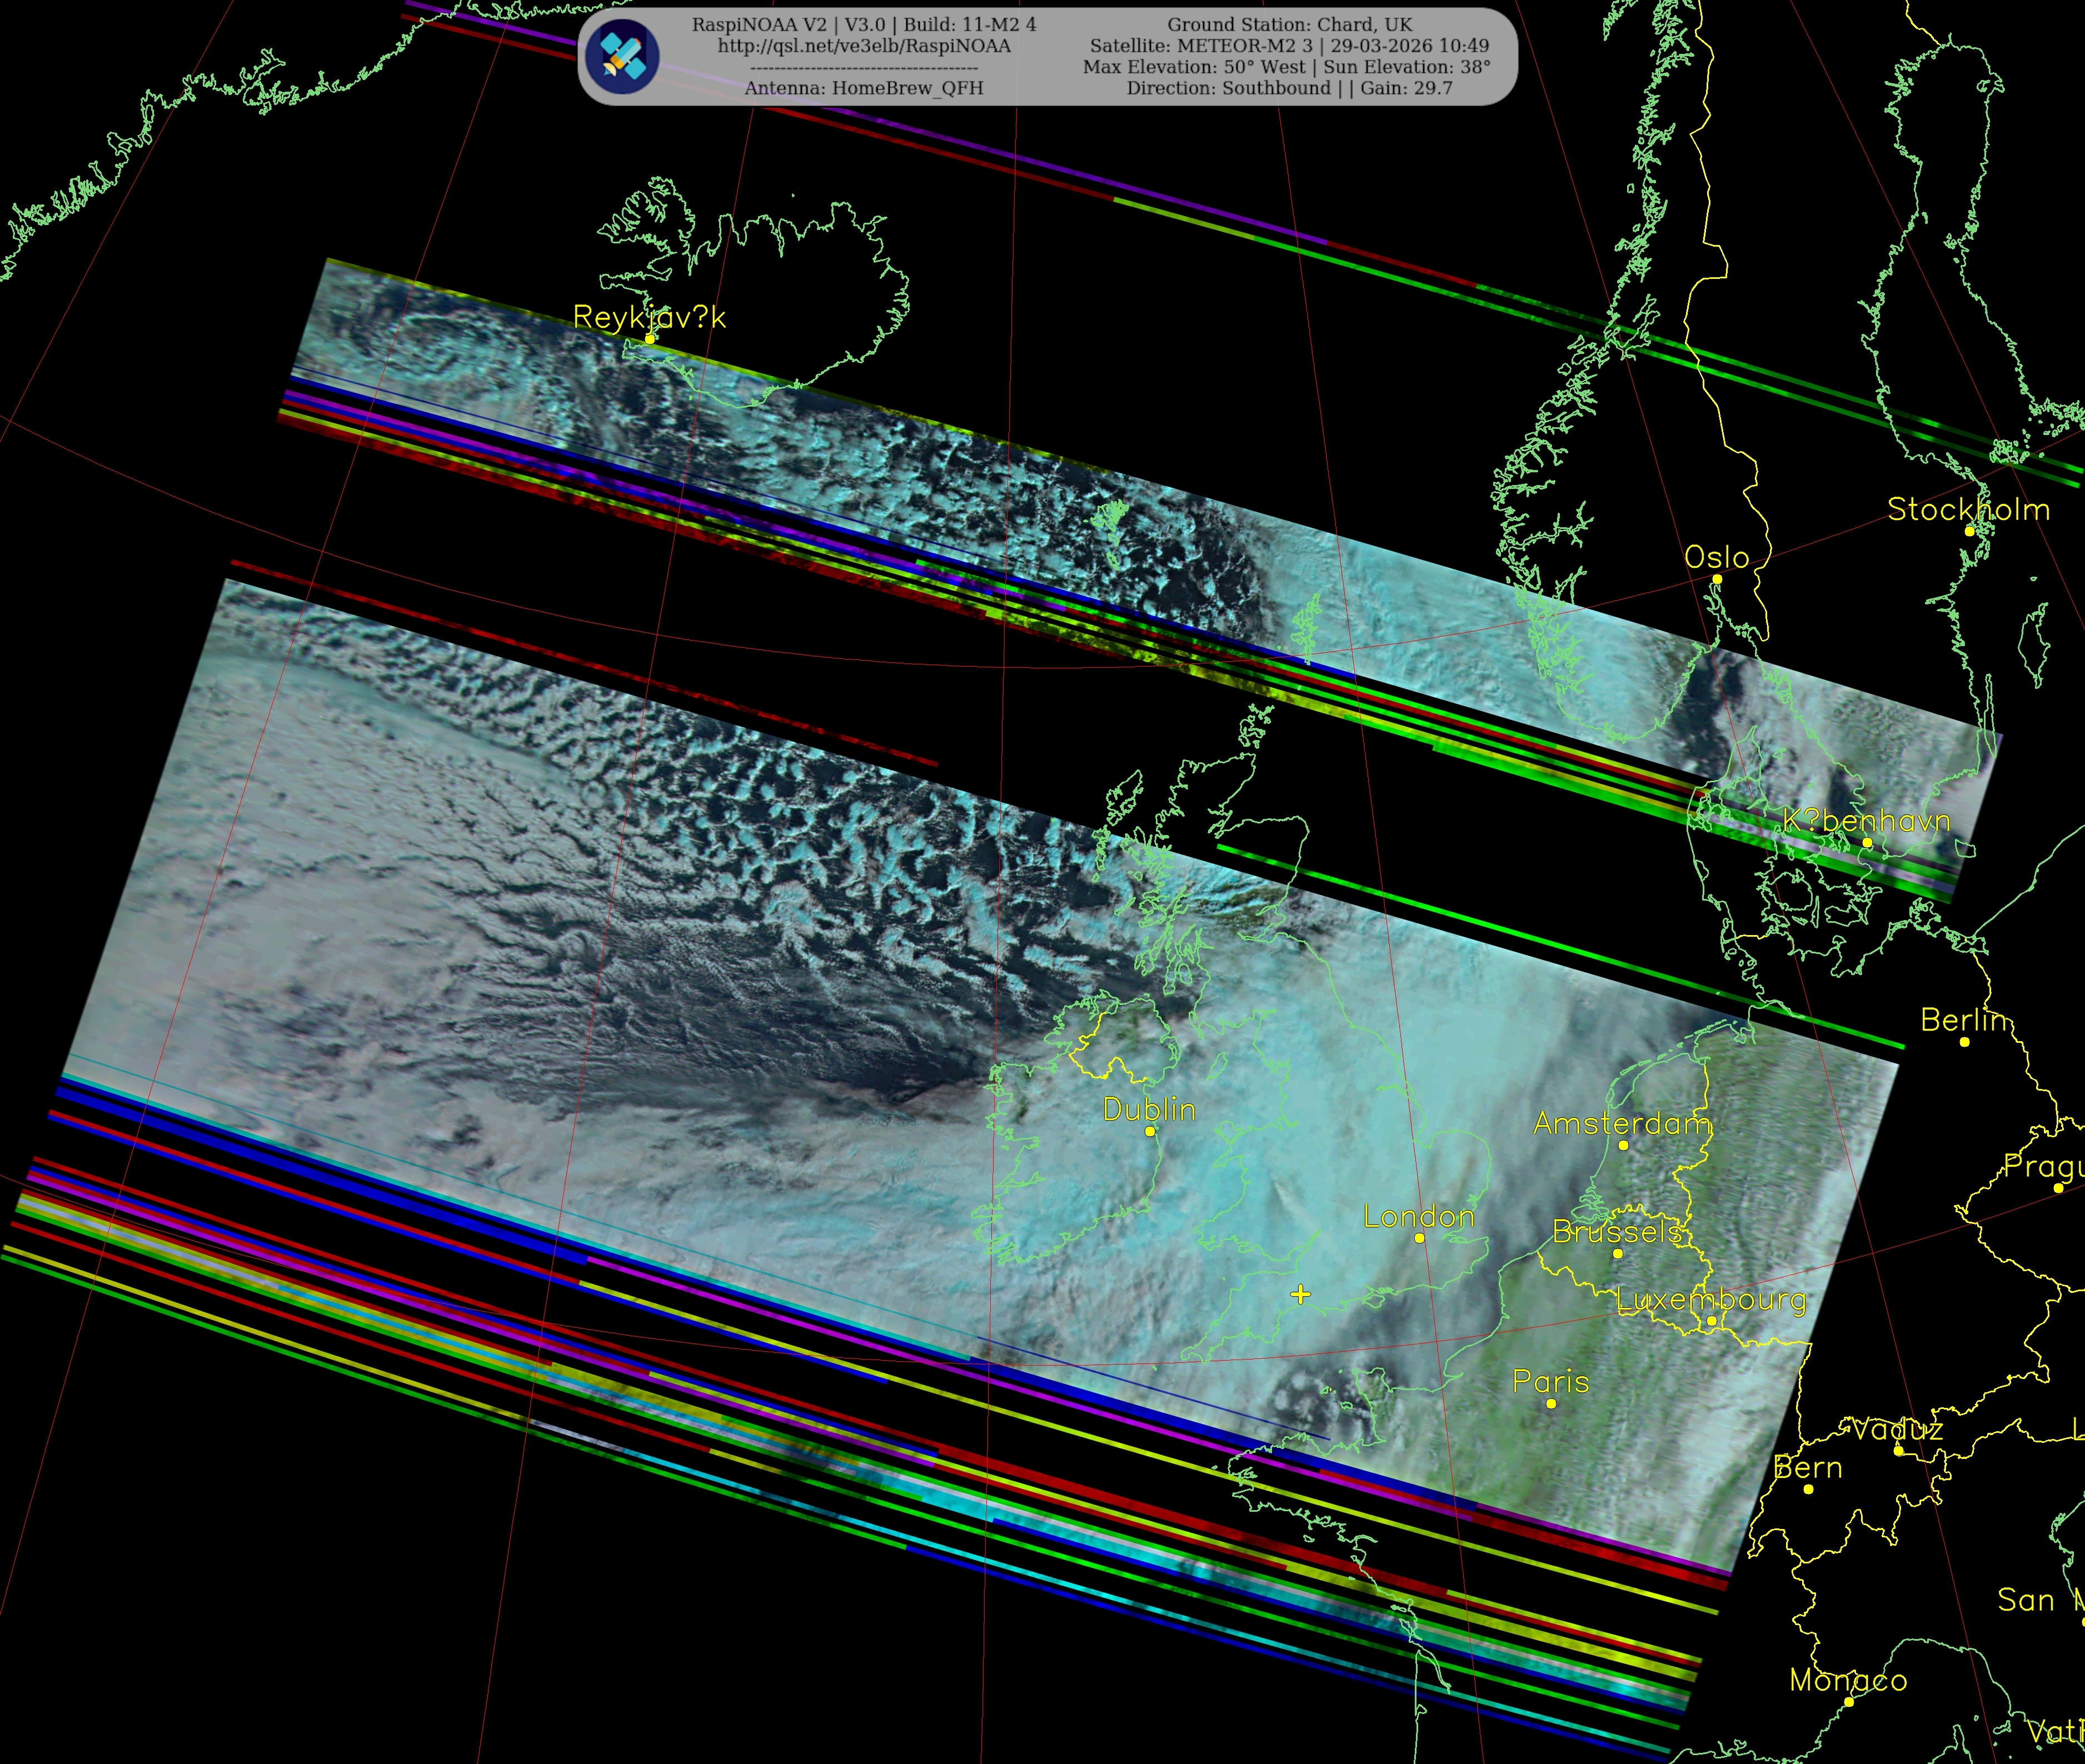This screenshot has width=2085, height=1764.
Task: Click the Dublin city marker dot
Action: [x=1150, y=1131]
